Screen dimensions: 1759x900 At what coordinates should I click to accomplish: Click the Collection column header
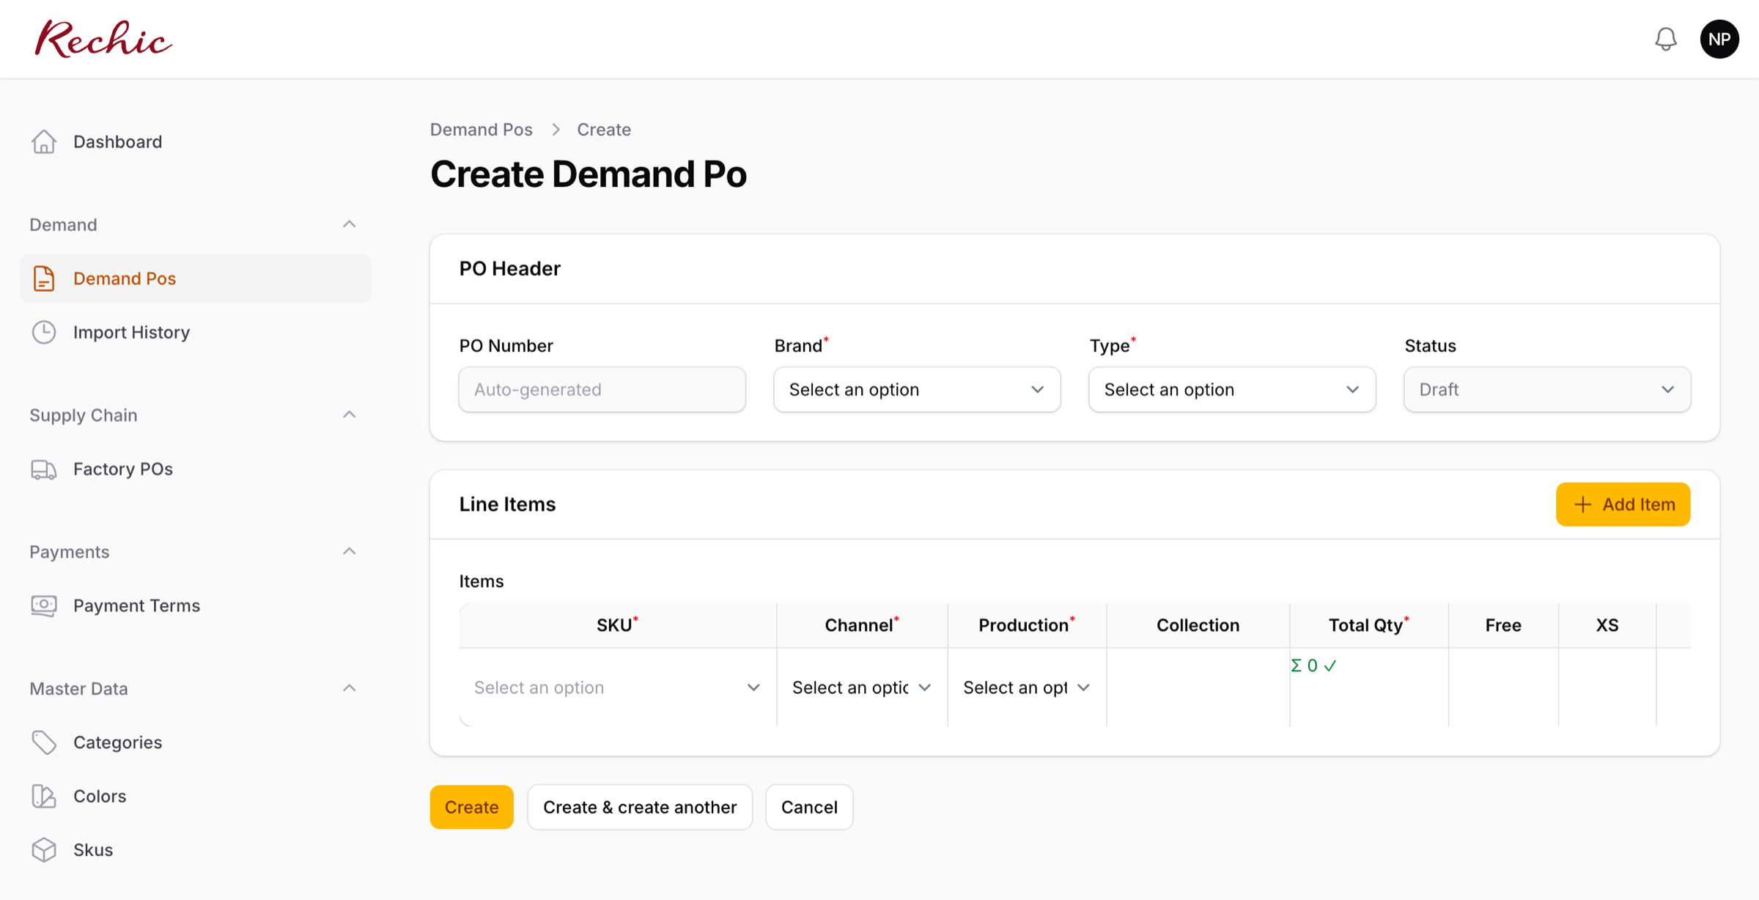1198,625
